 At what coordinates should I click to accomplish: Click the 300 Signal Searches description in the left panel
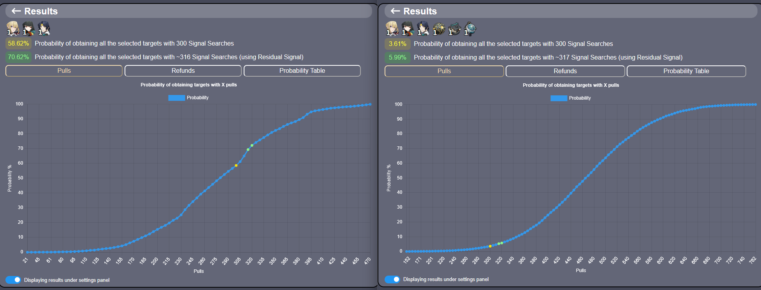pyautogui.click(x=134, y=44)
